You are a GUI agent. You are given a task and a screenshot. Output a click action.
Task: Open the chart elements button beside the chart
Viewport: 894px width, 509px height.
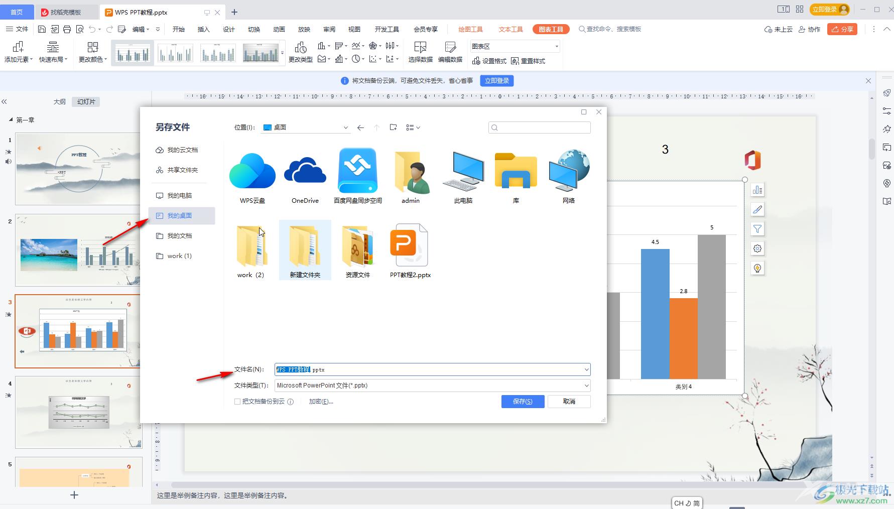(x=757, y=190)
